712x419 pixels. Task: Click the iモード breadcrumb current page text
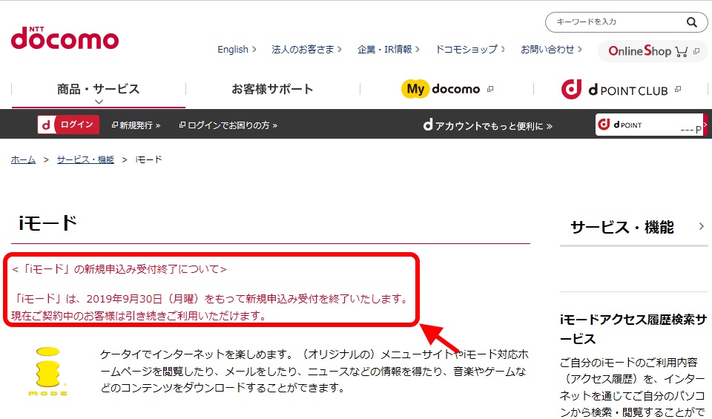[x=148, y=159]
